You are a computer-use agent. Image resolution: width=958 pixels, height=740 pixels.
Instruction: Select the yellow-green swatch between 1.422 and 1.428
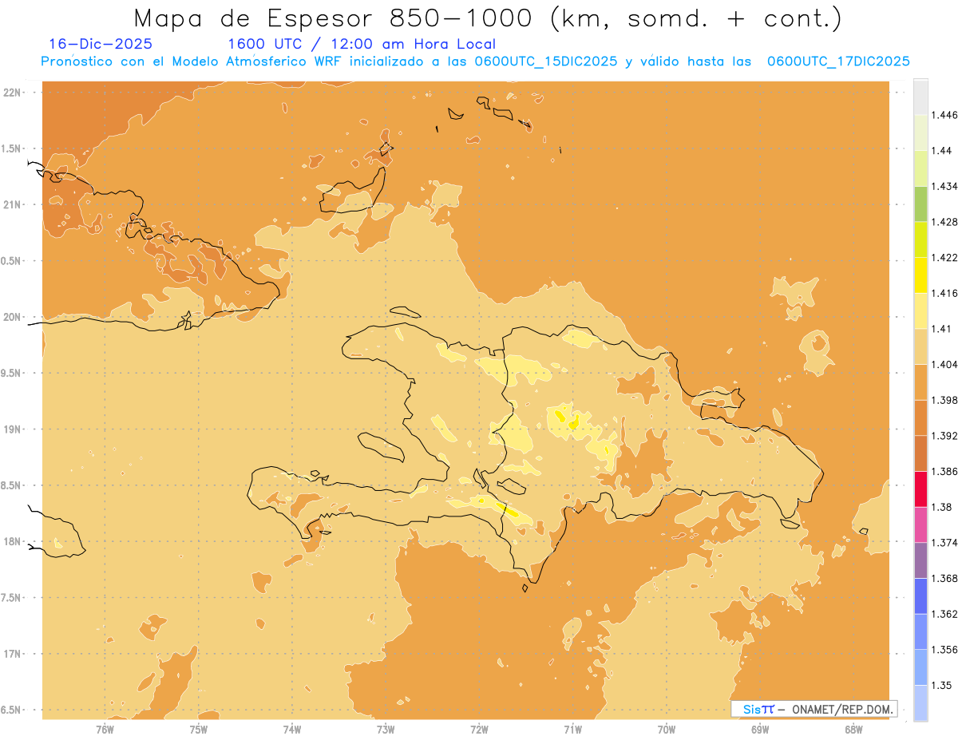pyautogui.click(x=920, y=239)
